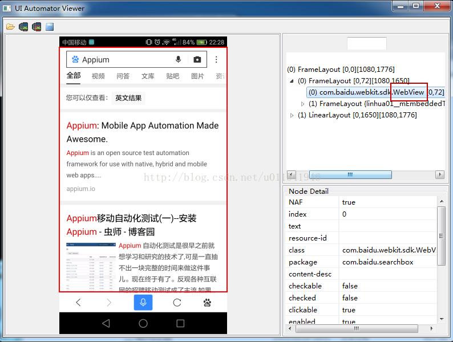Select the 图片 tab
This screenshot has height=342, width=453.
[197, 76]
